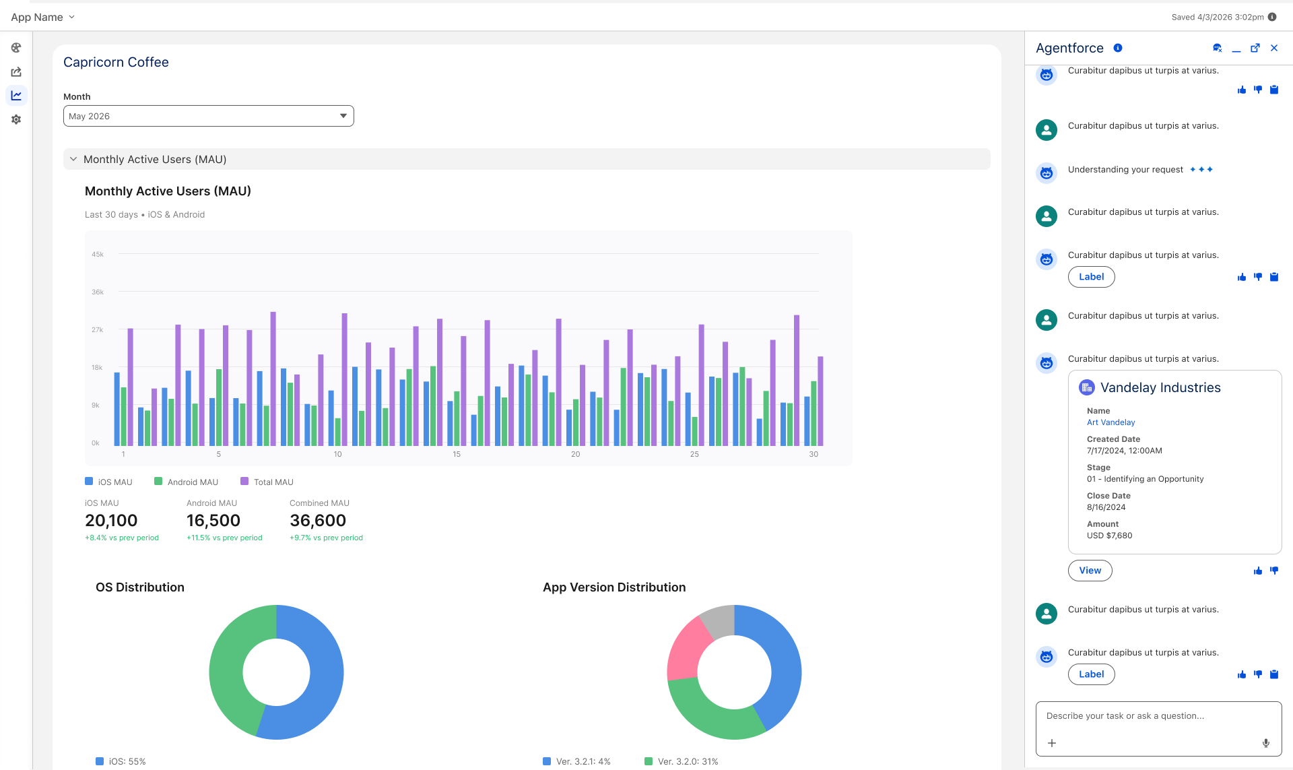1293x770 pixels.
Task: Open the Month dropdown showing May 2026
Action: click(x=209, y=116)
